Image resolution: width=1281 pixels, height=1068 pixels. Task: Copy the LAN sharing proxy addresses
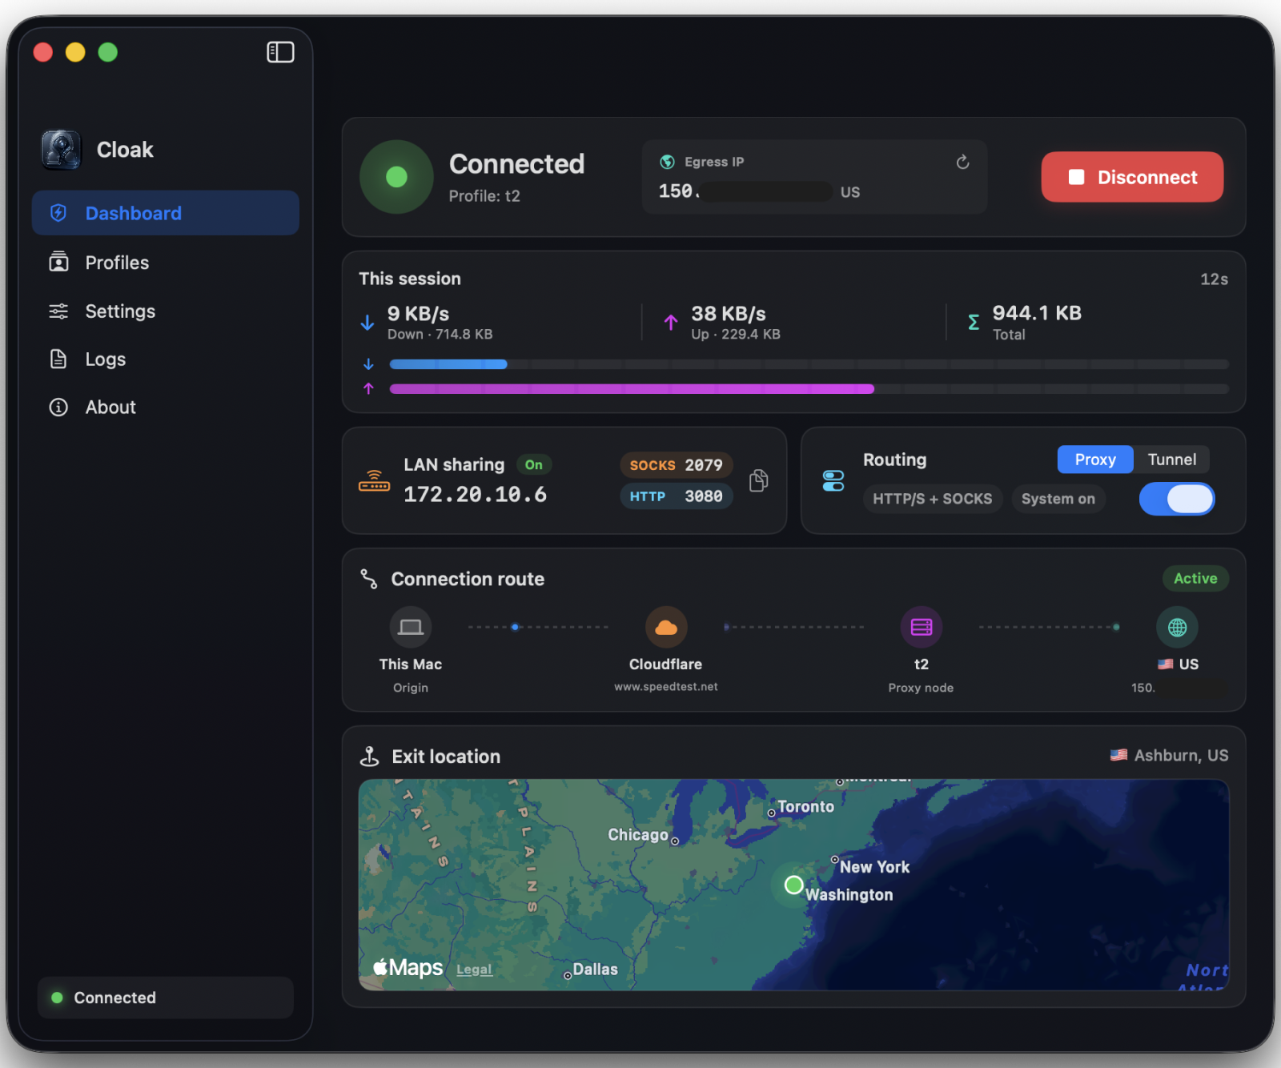(x=758, y=480)
